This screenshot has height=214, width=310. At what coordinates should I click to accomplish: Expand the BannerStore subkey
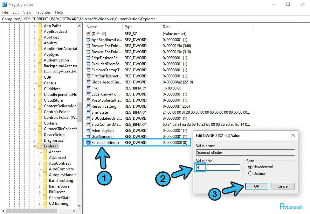point(39,187)
